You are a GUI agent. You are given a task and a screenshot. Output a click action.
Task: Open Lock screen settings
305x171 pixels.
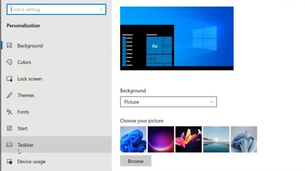[56, 79]
